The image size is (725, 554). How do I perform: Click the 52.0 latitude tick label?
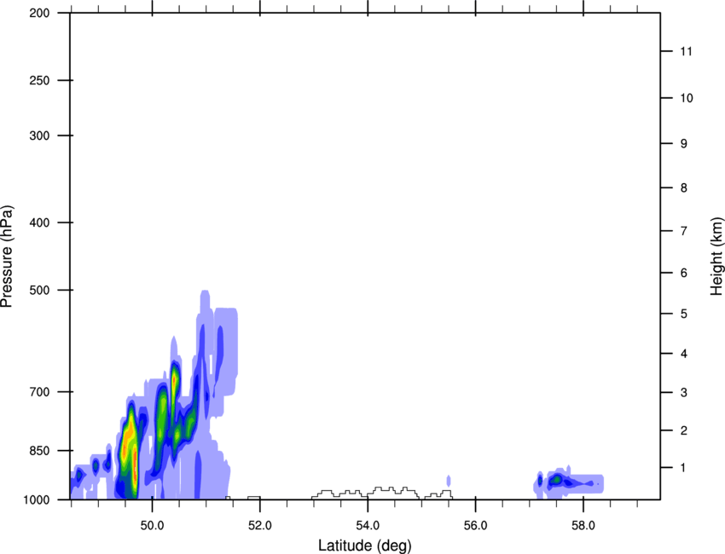pos(260,526)
